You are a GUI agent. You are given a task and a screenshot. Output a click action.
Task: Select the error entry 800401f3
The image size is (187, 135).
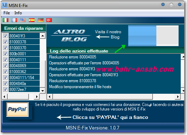tap(24, 36)
